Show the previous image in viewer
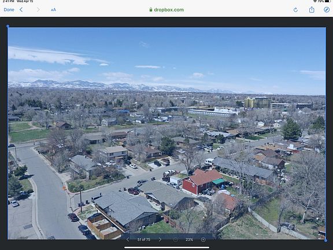Viewport: 333px width, 250px height. pyautogui.click(x=128, y=240)
